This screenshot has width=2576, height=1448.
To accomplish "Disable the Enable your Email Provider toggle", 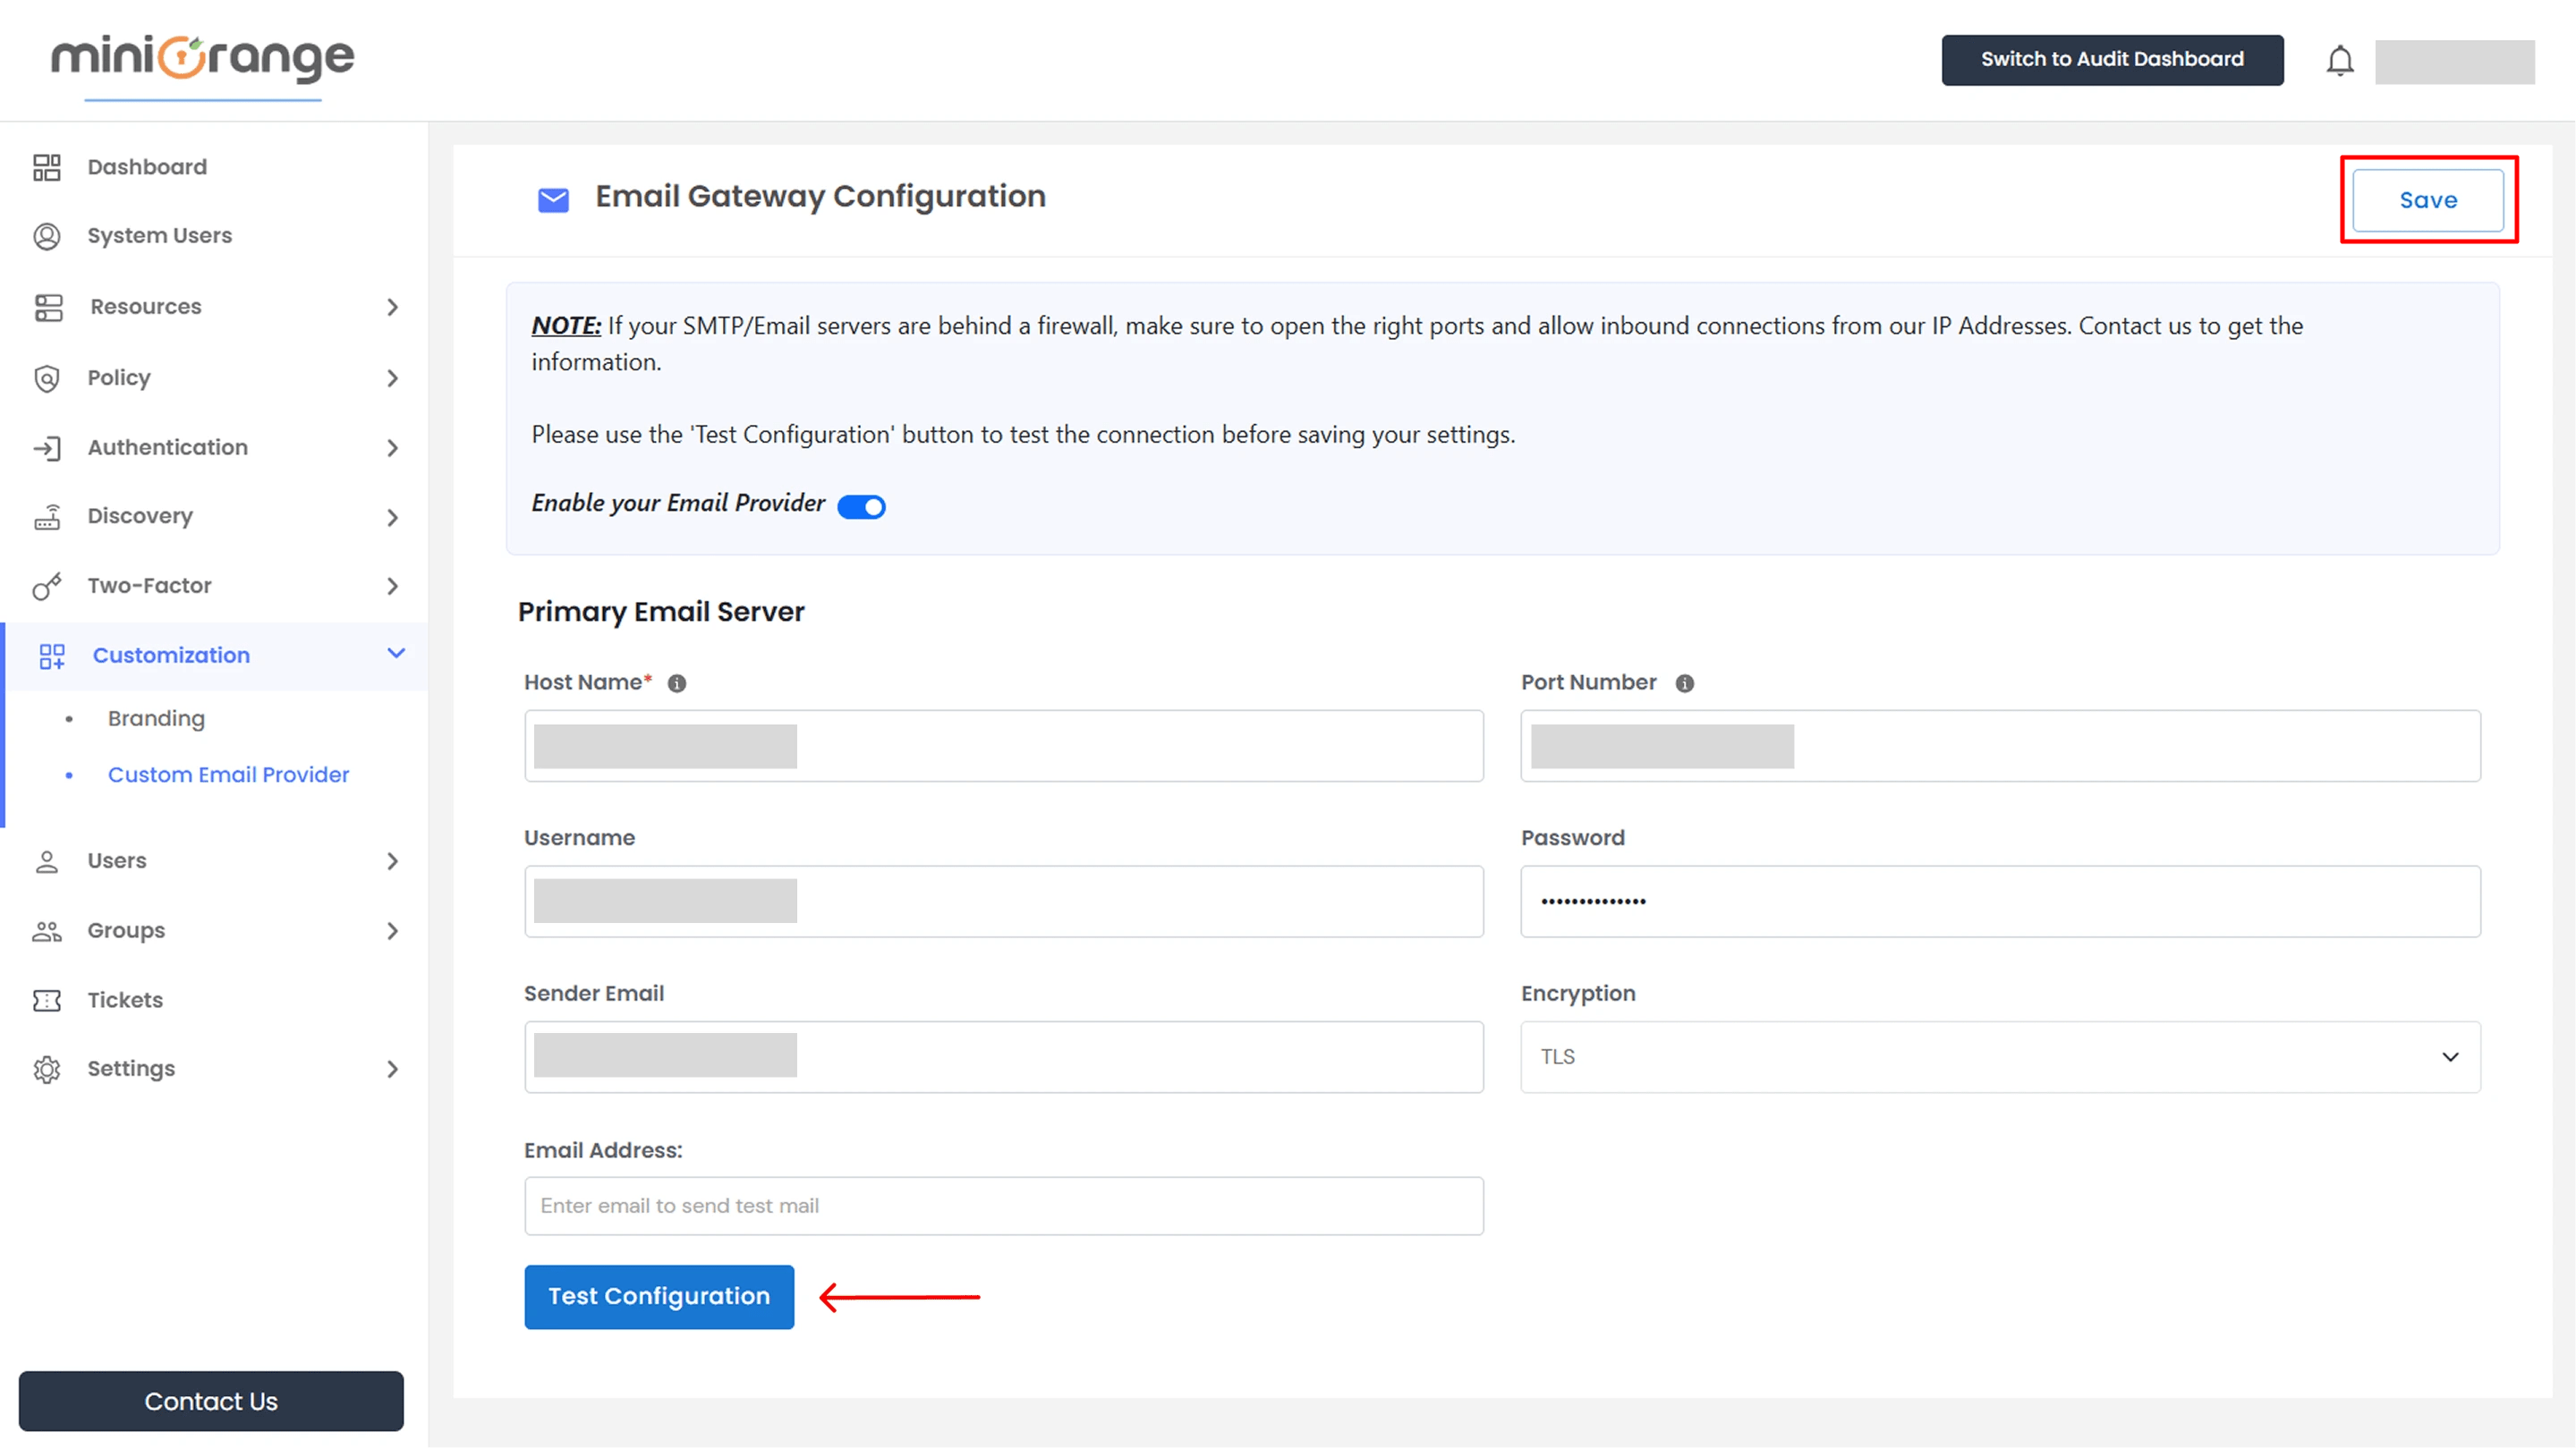I will 861,505.
